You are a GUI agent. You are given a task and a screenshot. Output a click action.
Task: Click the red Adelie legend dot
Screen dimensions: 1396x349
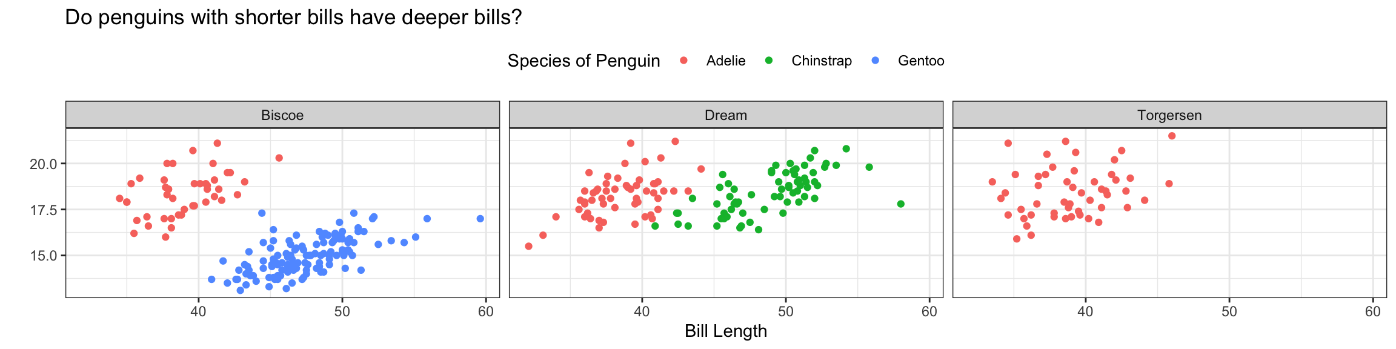coord(684,61)
